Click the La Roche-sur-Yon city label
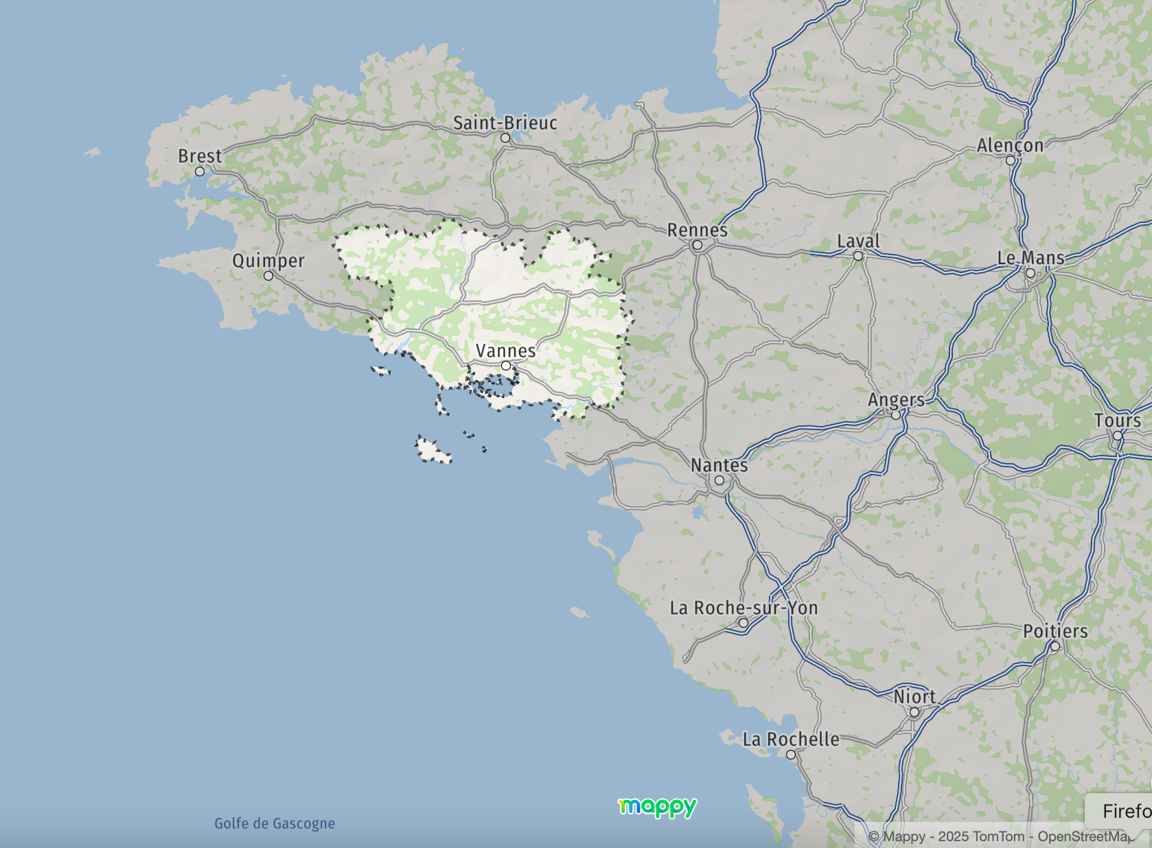Image resolution: width=1152 pixels, height=848 pixels. pos(744,608)
